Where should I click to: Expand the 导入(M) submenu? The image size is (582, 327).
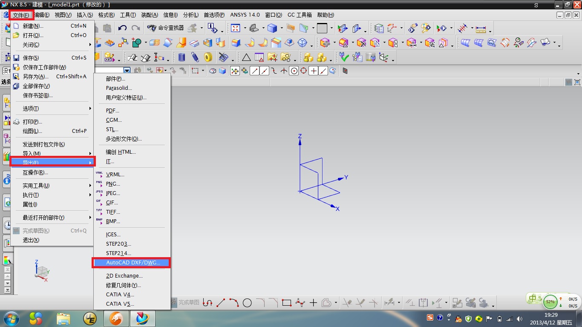point(52,153)
